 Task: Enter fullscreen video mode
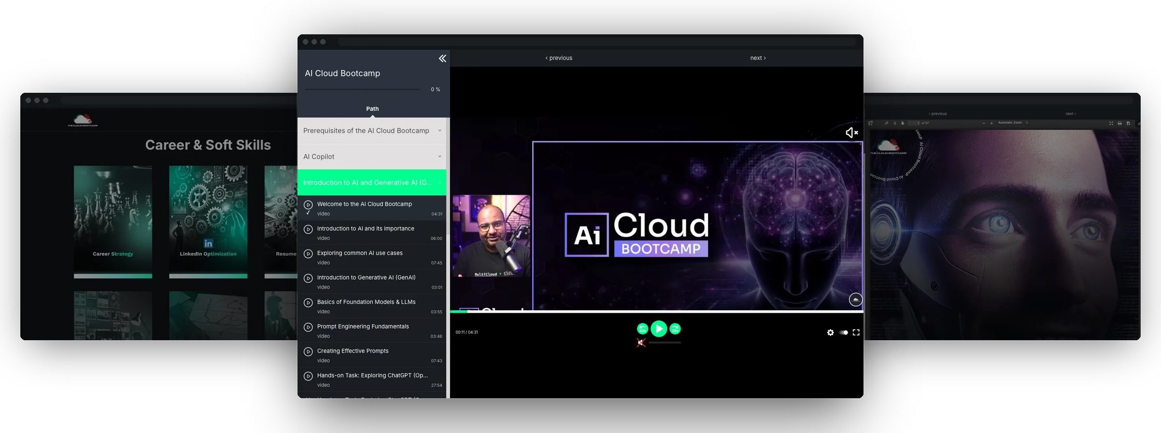[x=856, y=332]
